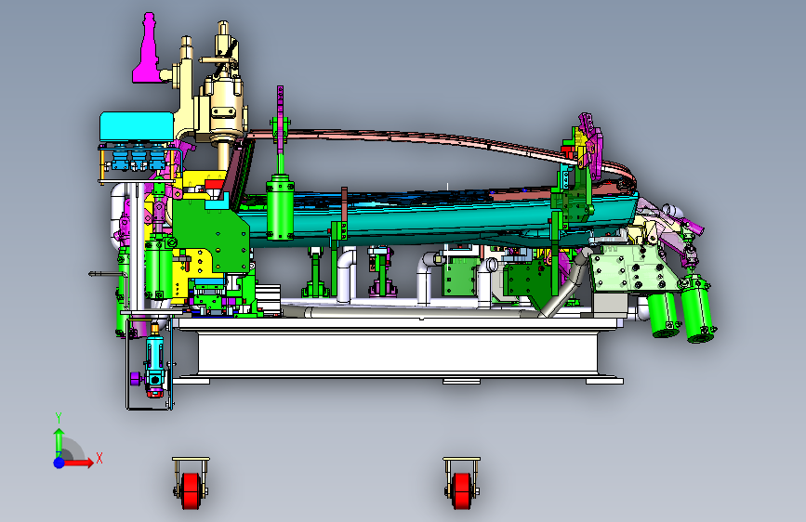Click the blue origin ball of the axis triad
This screenshot has width=806, height=522.
click(x=59, y=463)
